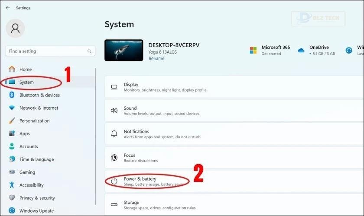Click the desktop wallpaper thumbnail

click(x=124, y=50)
